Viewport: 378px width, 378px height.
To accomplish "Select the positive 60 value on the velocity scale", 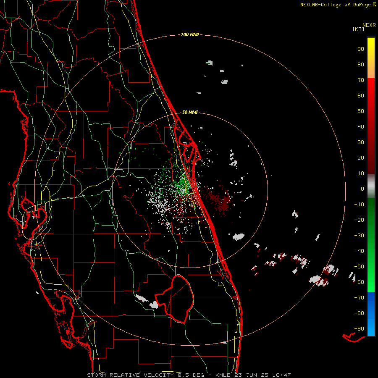I will click(361, 95).
